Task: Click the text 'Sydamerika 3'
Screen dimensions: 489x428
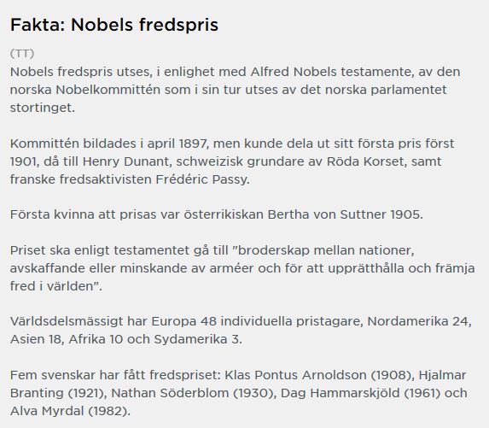Action: (x=196, y=339)
